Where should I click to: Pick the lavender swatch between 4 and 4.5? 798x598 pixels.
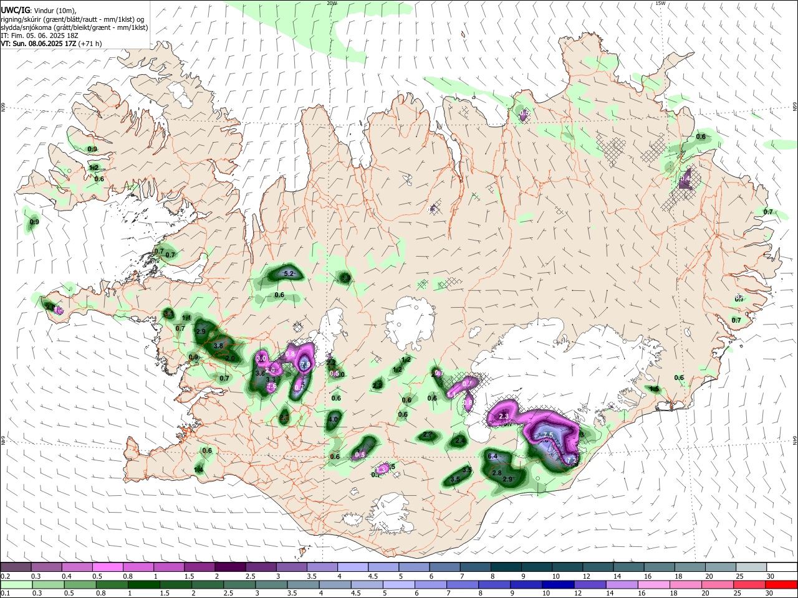coord(352,567)
